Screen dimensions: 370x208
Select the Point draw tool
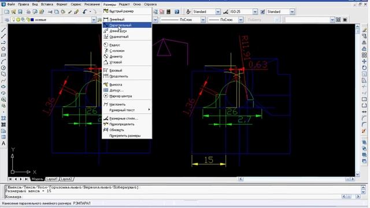click(x=3, y=112)
